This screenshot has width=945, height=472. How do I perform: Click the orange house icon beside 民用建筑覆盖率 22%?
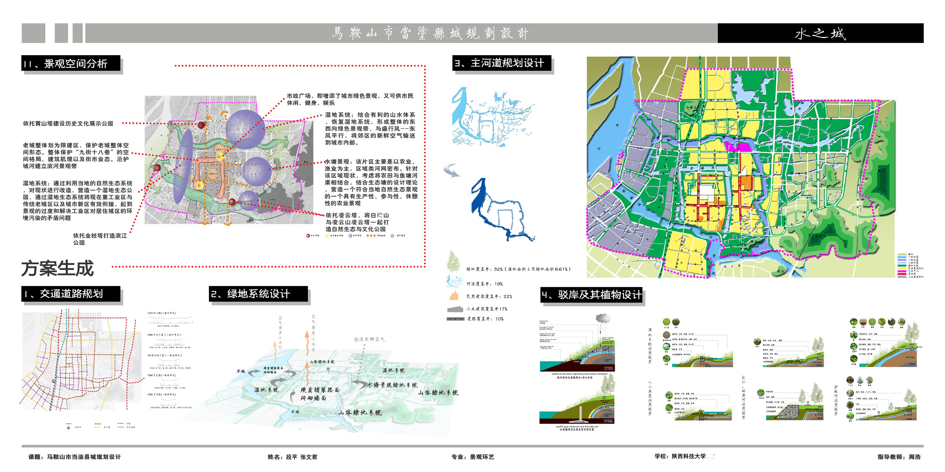click(x=454, y=295)
